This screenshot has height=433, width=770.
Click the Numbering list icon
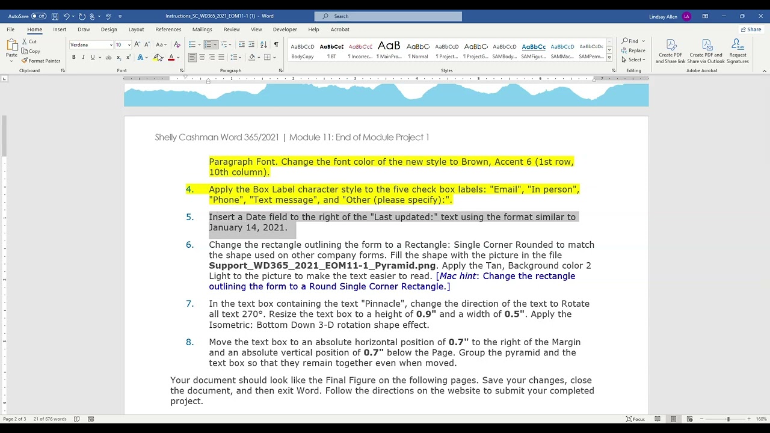(208, 45)
